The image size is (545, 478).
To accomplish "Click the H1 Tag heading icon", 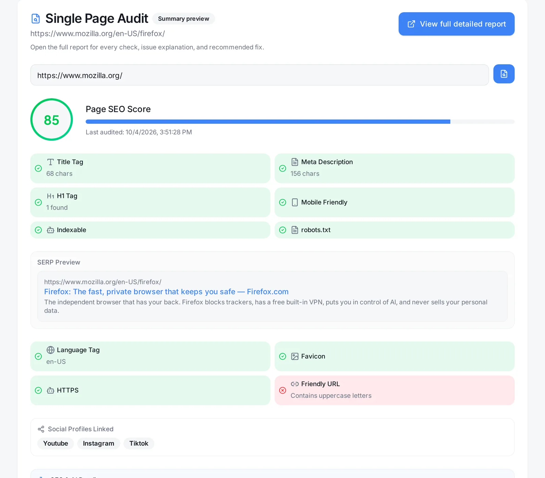I will [50, 196].
